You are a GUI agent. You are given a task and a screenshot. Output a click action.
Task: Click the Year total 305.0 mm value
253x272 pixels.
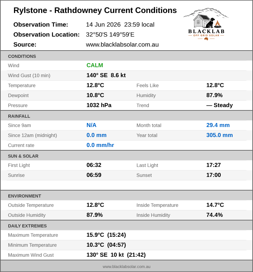click(x=219, y=135)
